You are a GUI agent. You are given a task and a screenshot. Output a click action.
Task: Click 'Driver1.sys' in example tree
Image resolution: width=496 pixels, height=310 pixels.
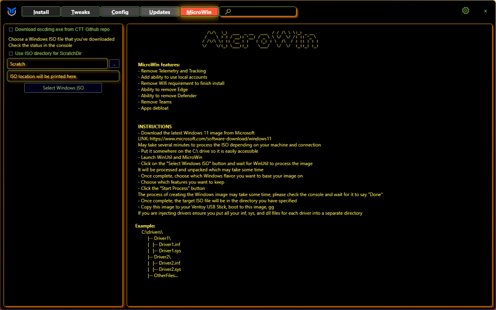click(170, 250)
